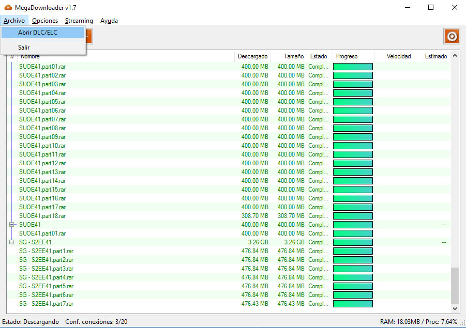
Task: Open the Opciones menu
Action: coord(45,21)
